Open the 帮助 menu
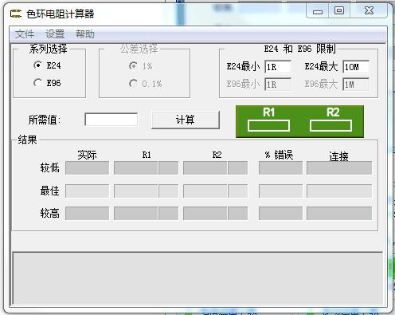This screenshot has width=395, height=315. 85,34
